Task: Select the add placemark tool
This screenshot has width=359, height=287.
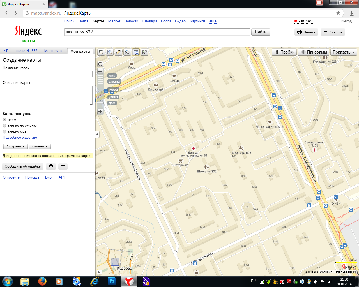Action: [136, 52]
